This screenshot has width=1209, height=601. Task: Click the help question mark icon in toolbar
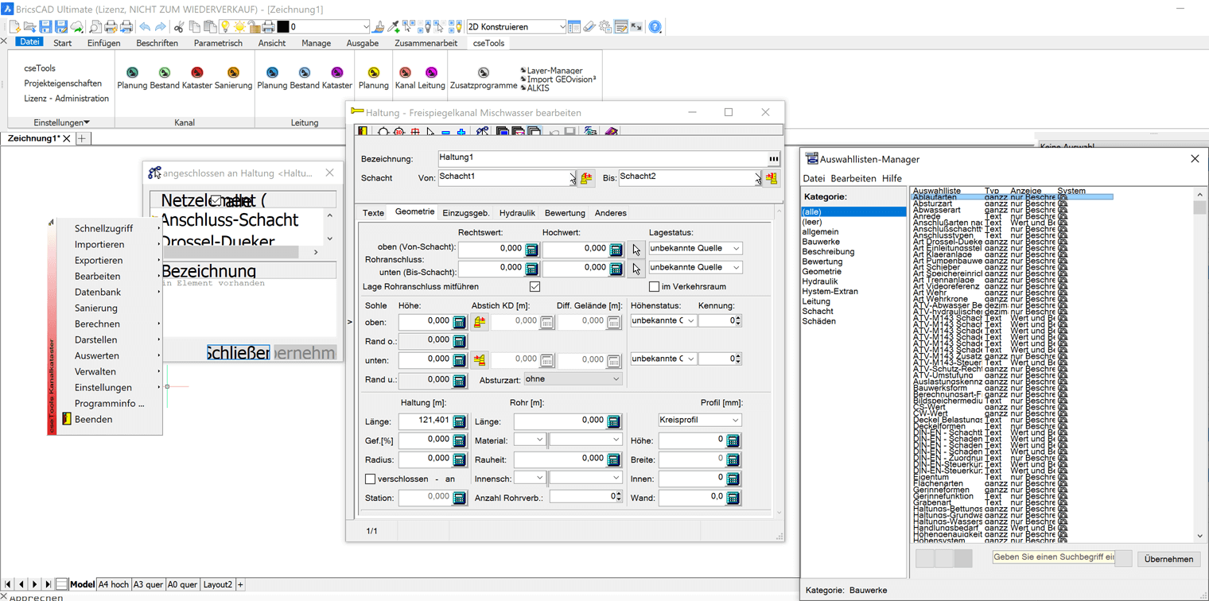click(x=655, y=27)
